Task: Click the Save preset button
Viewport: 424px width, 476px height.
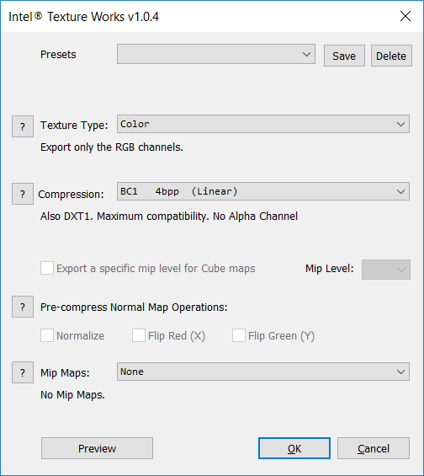Action: tap(344, 56)
